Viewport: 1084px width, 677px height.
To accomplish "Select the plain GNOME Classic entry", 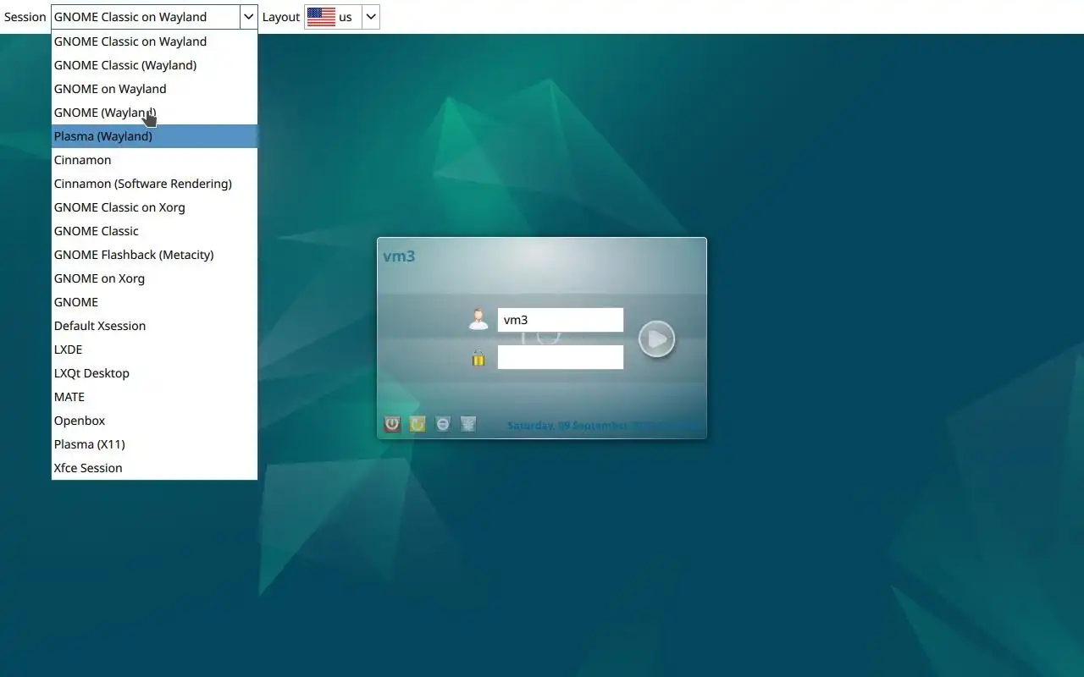I will click(154, 231).
